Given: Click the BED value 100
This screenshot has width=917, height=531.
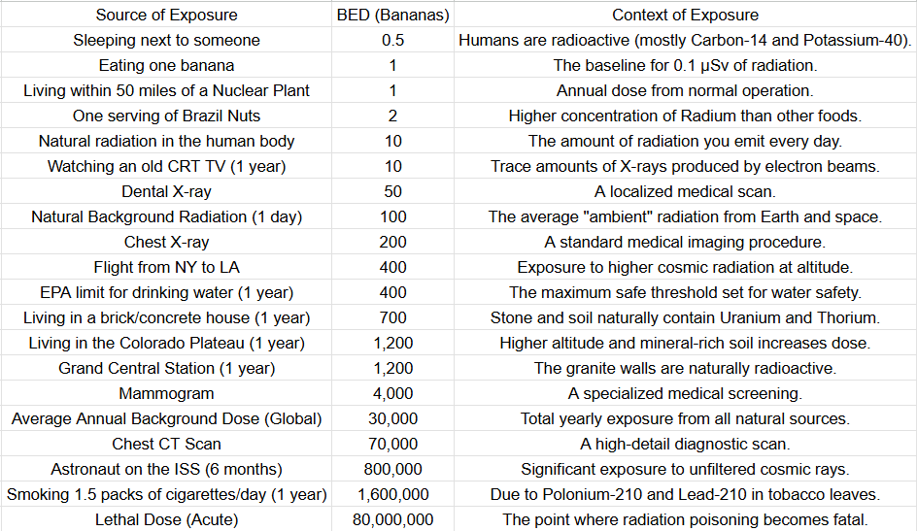Looking at the screenshot, I should point(393,216).
